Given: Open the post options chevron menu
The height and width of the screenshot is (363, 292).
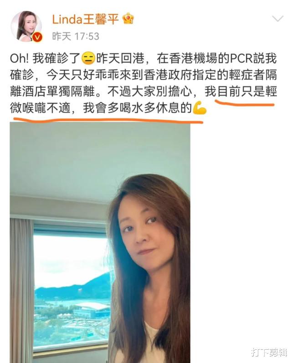Looking at the screenshot, I should 277,19.
